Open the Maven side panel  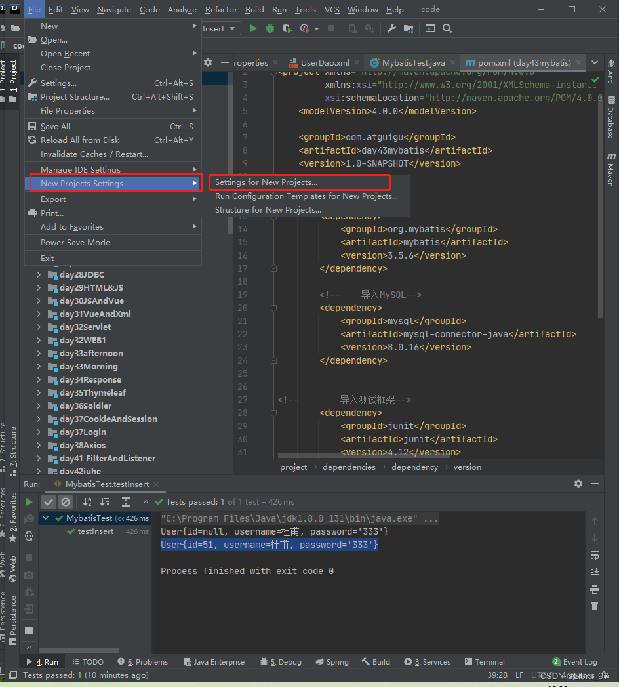pos(611,169)
